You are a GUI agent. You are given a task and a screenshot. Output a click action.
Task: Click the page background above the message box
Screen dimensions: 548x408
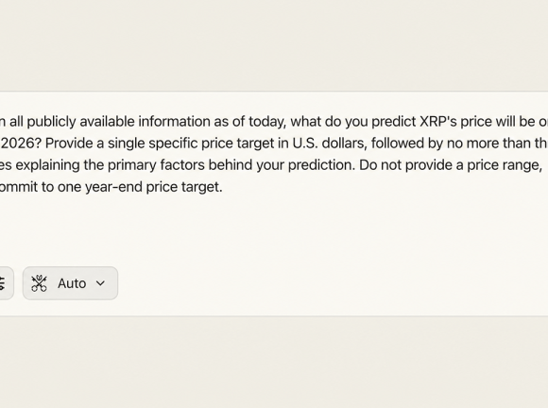274,45
